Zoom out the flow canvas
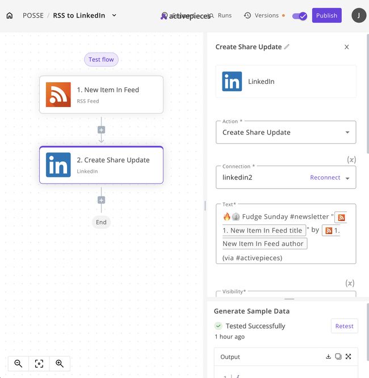369x378 pixels. 18,363
